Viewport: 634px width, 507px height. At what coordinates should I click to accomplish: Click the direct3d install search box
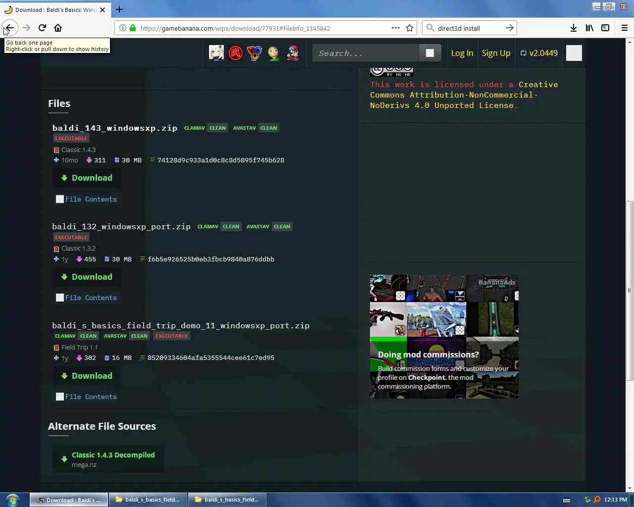tap(469, 28)
